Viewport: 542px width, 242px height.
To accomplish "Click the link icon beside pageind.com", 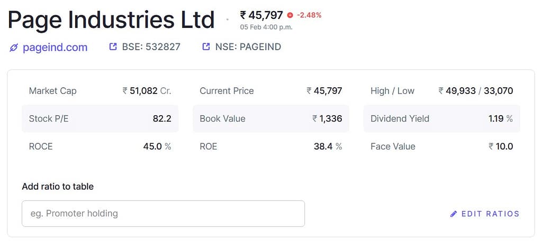I will (x=14, y=48).
